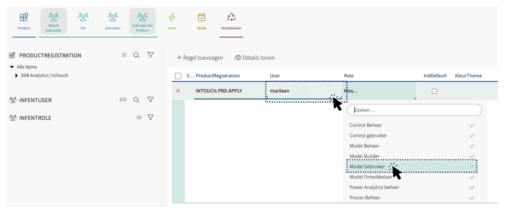Enable the IndDefault checkbox
Image resolution: width=509 pixels, height=211 pixels.
pyautogui.click(x=434, y=91)
